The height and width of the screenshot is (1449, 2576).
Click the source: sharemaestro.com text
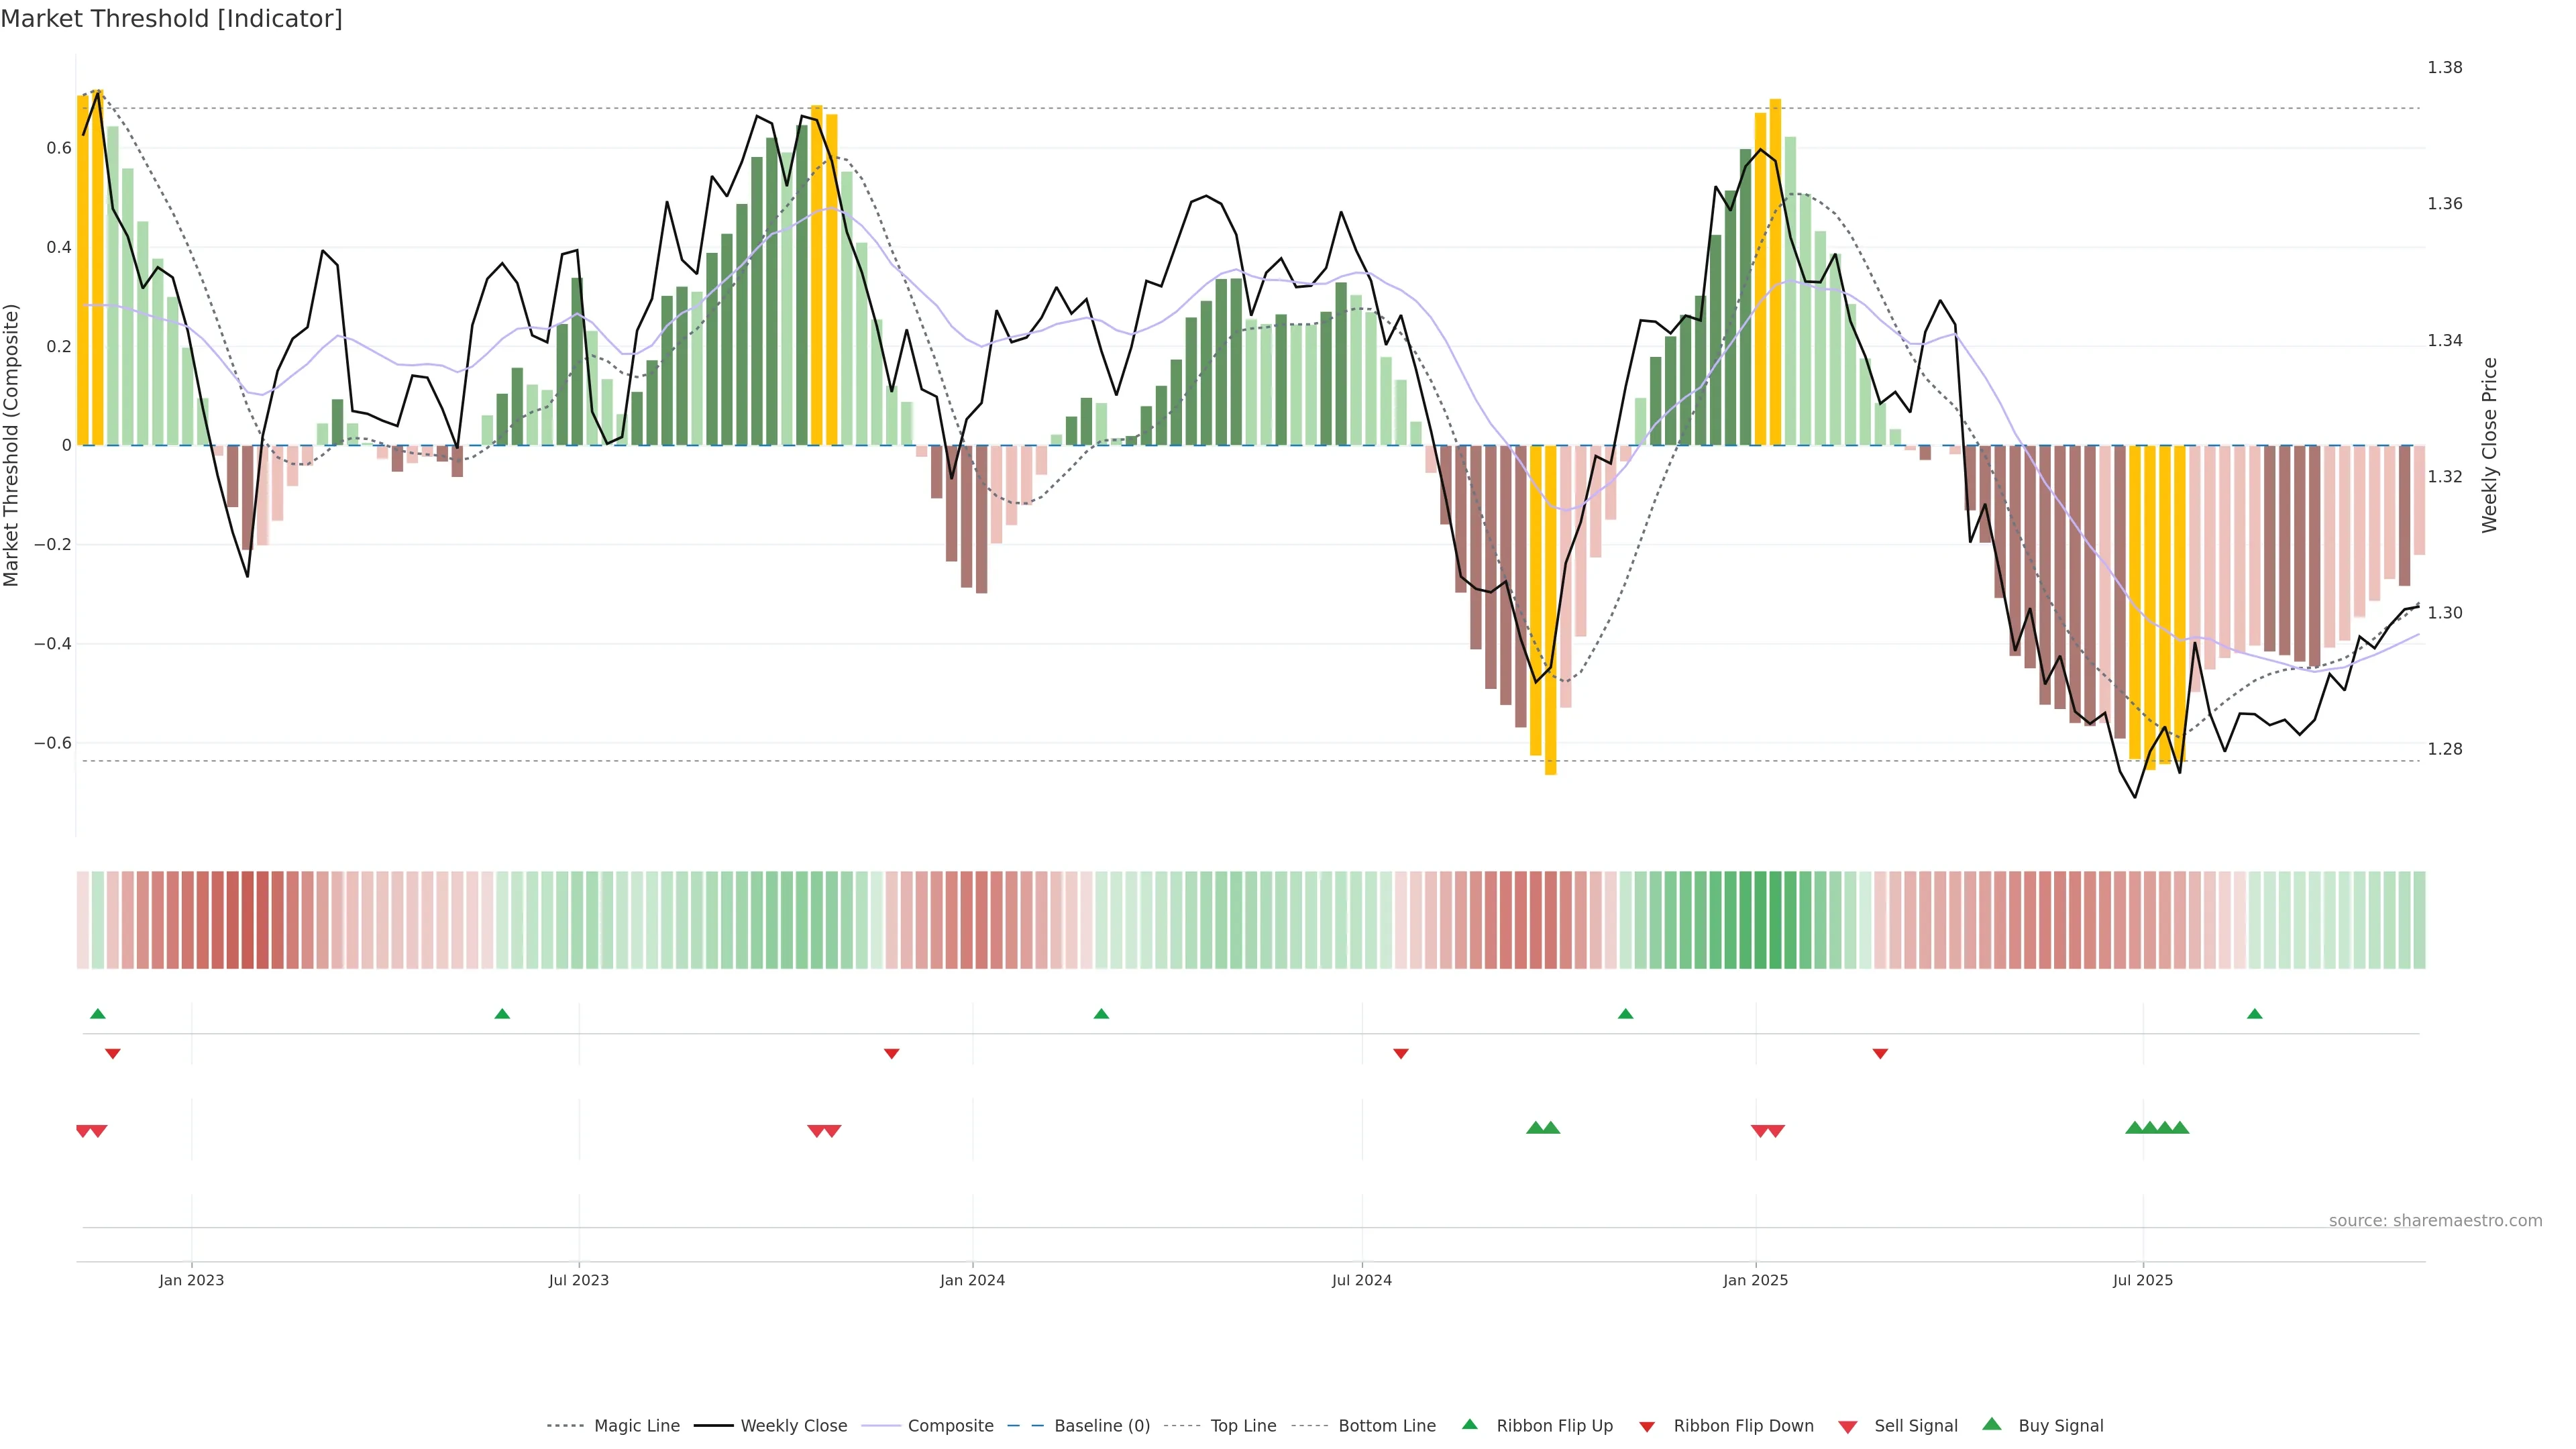pyautogui.click(x=2435, y=1221)
